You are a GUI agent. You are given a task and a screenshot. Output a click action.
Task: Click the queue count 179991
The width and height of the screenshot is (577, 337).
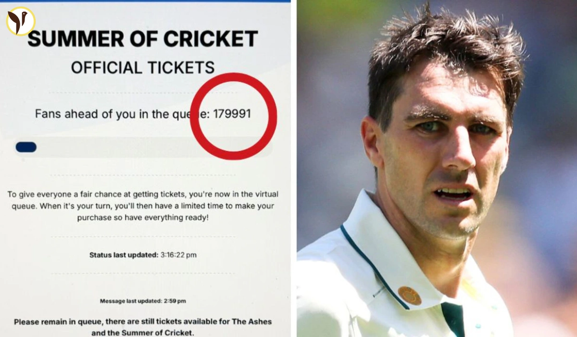click(x=232, y=115)
